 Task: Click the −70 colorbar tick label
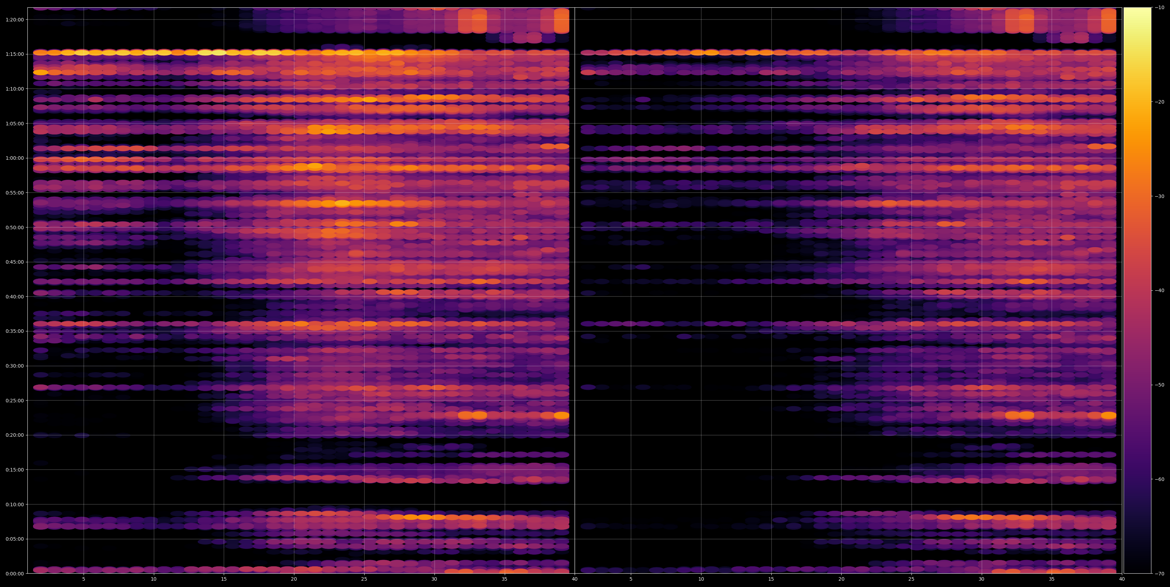(1159, 574)
